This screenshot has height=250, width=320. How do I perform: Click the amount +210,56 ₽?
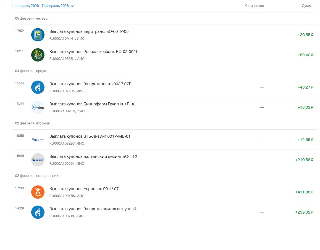point(304,160)
